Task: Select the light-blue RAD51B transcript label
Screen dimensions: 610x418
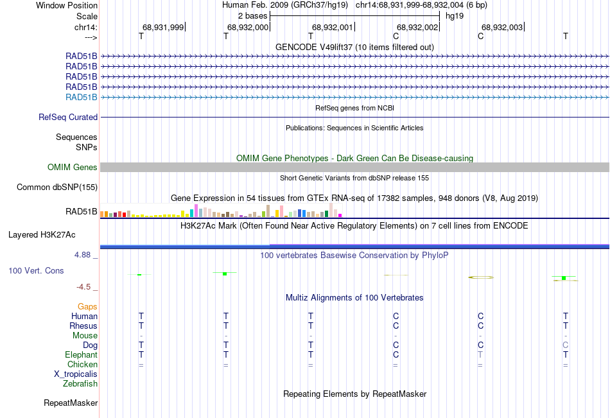Action: coord(82,98)
